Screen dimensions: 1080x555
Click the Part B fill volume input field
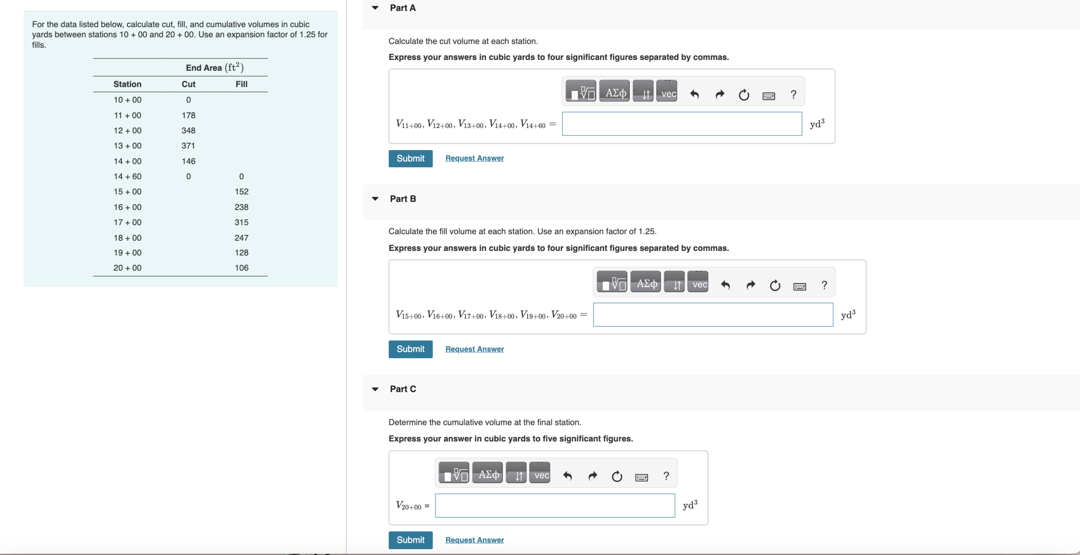click(x=713, y=315)
